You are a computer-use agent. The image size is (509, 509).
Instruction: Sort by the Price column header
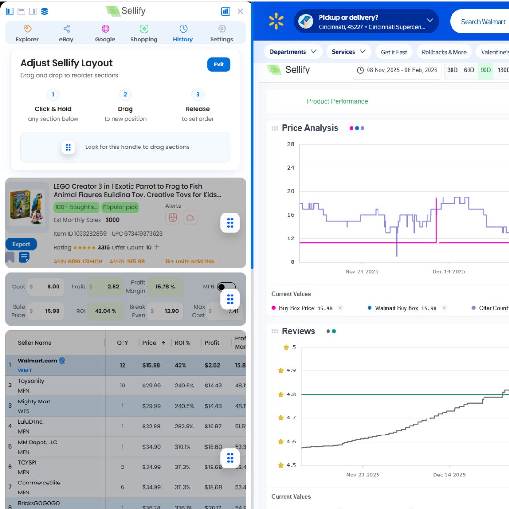click(154, 343)
